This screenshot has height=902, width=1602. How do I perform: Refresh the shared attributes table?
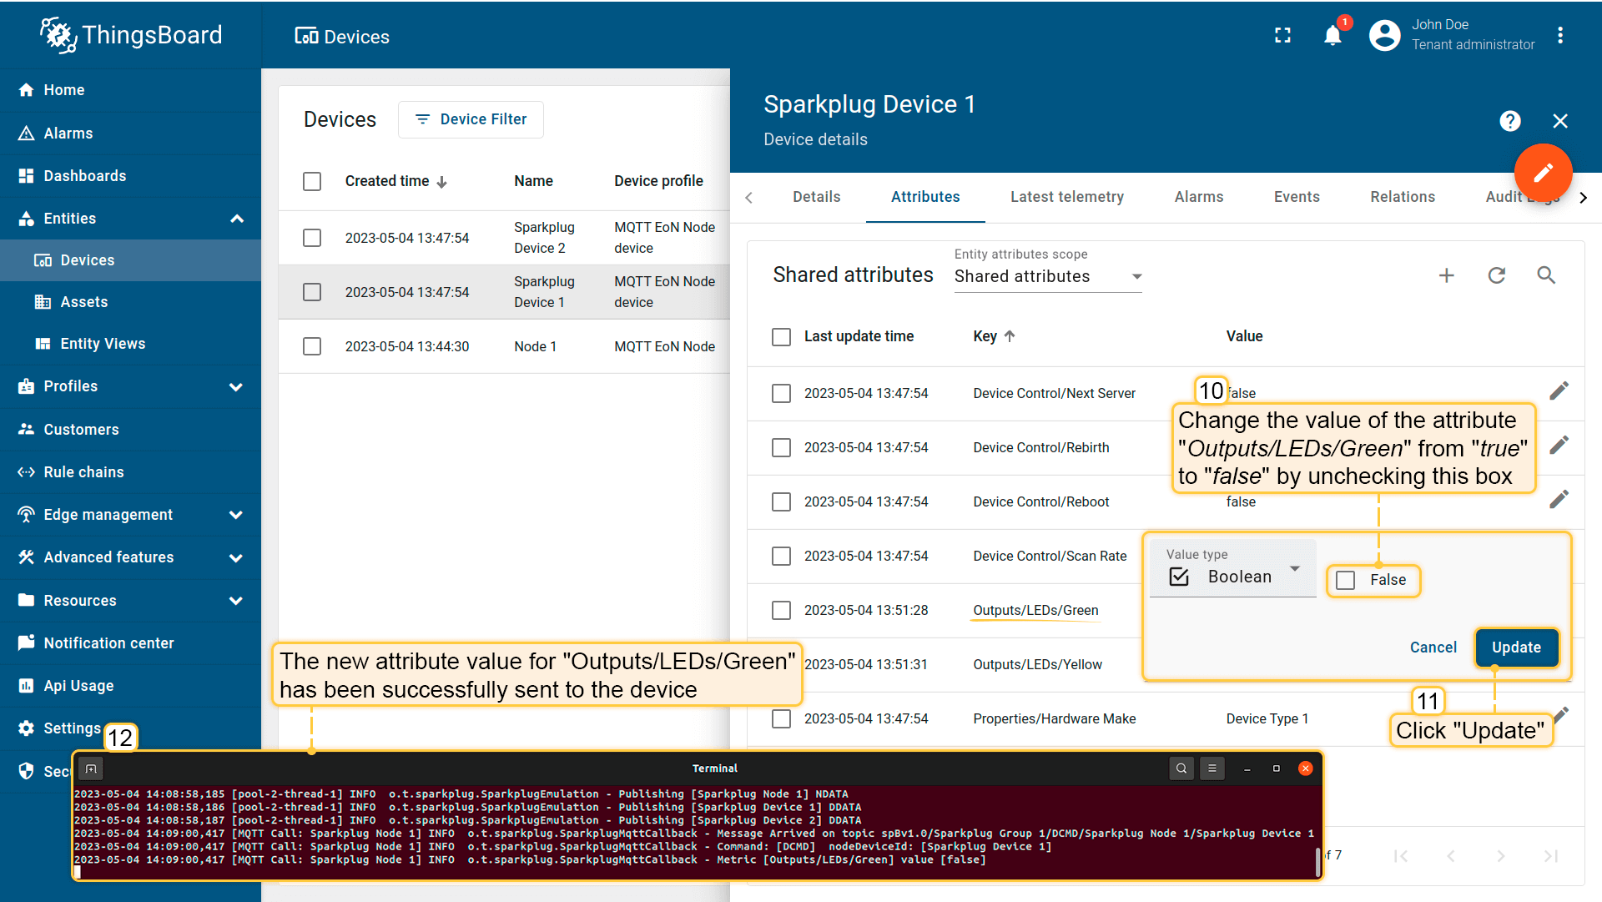tap(1496, 275)
